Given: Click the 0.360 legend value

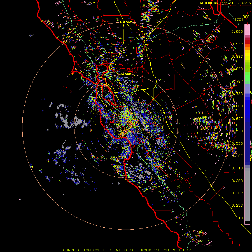Looking at the screenshot, I should [237, 181].
